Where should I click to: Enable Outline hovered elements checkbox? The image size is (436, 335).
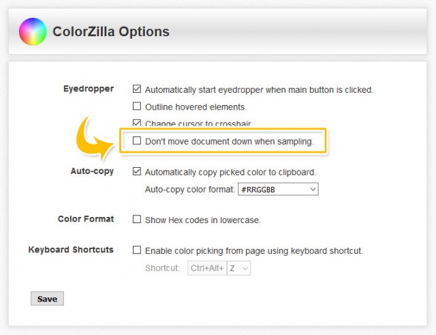point(137,106)
